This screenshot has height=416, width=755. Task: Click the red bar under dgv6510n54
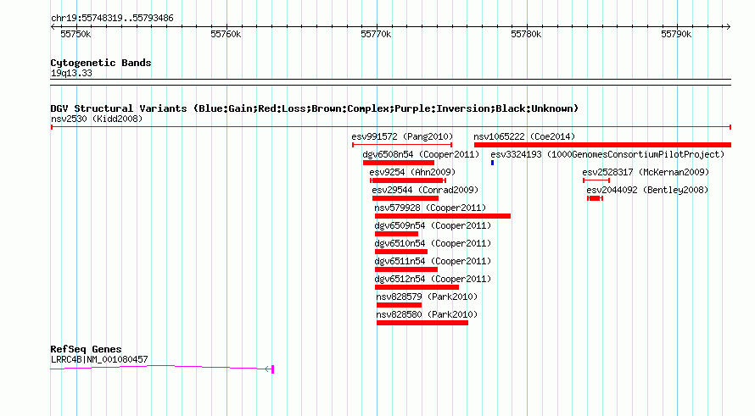401,252
